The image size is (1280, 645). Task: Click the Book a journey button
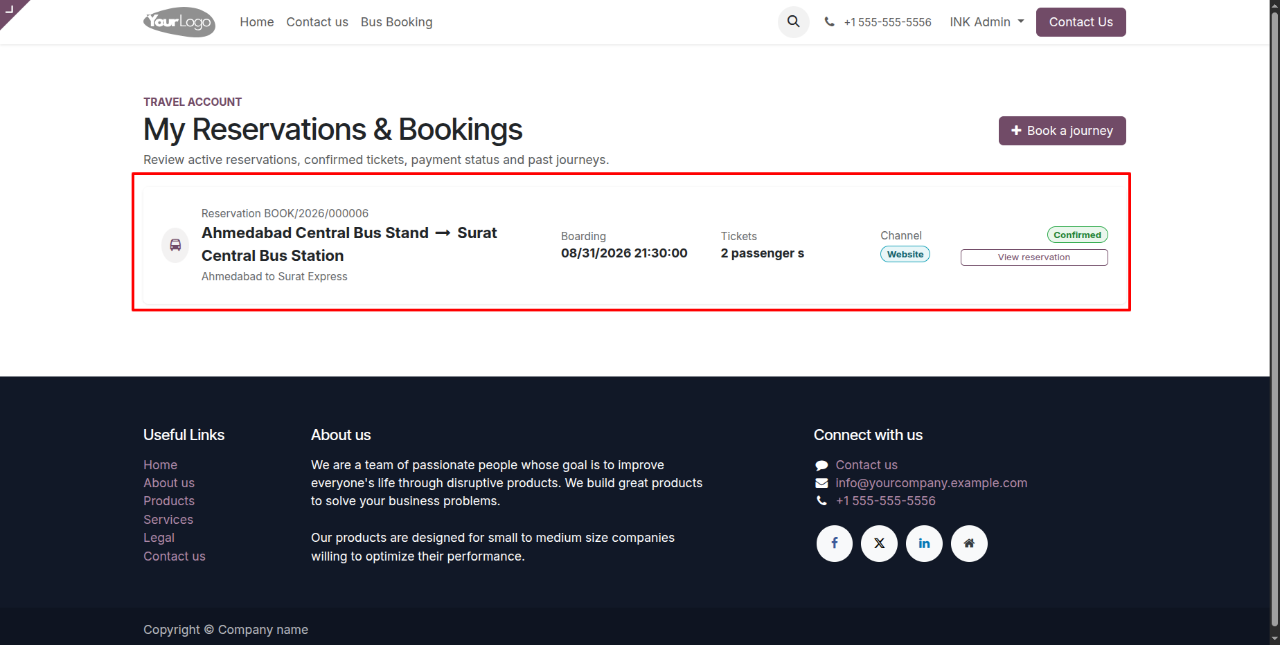pos(1063,131)
